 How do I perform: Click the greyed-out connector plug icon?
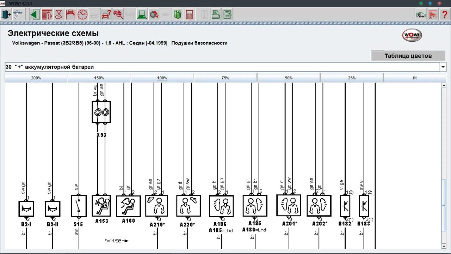click(x=166, y=14)
